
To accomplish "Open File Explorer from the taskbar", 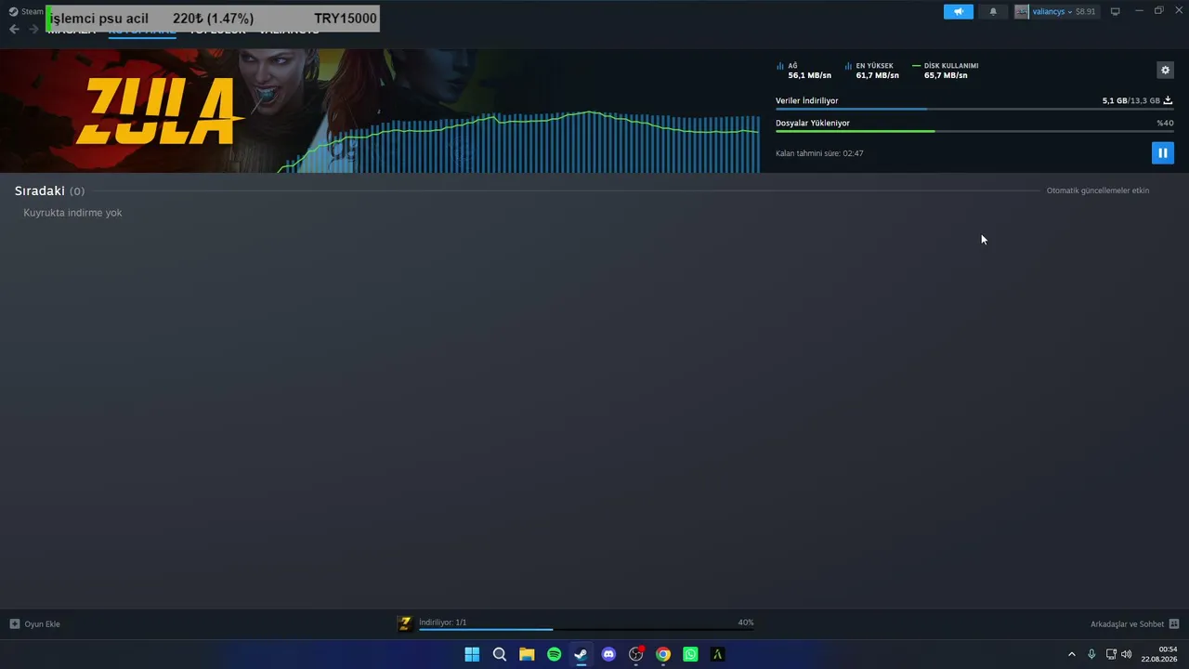I will pos(527,654).
